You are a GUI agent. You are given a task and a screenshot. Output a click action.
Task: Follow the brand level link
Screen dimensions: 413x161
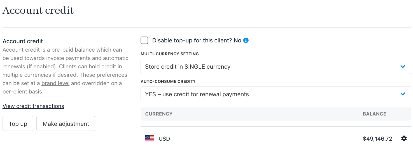tap(55, 83)
